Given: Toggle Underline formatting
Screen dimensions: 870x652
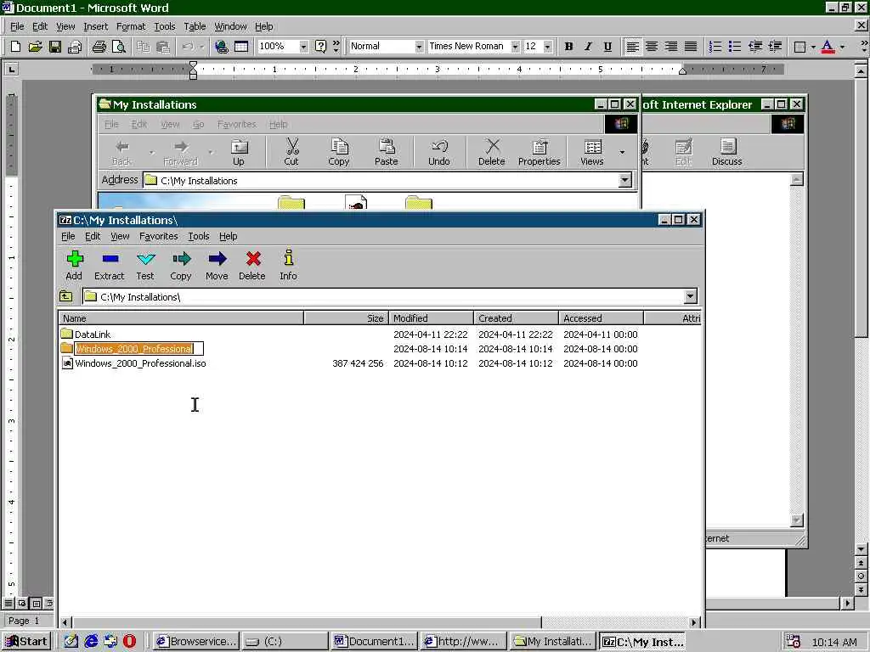Looking at the screenshot, I should click(x=607, y=47).
